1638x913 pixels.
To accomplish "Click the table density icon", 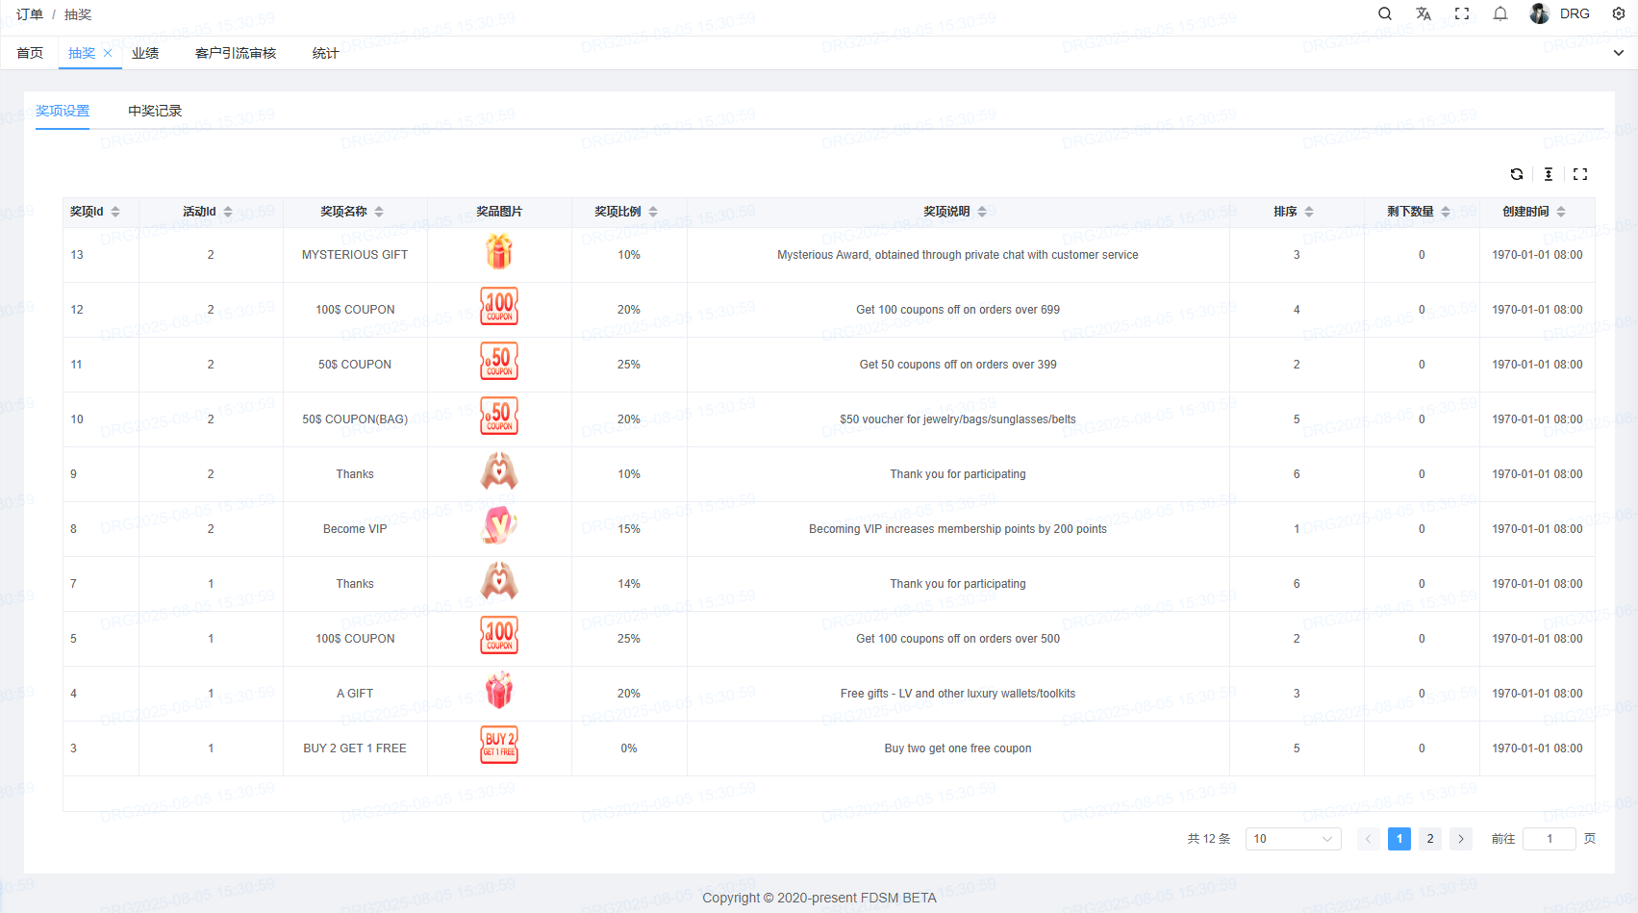I will pos(1549,174).
